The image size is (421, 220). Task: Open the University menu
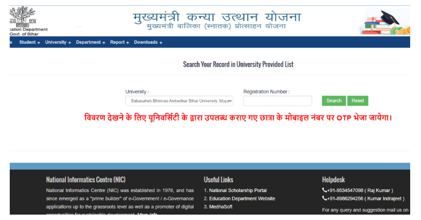tap(58, 42)
